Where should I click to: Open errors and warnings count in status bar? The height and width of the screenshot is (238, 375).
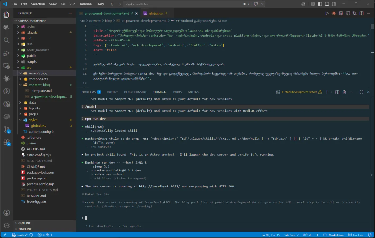pos(45,235)
